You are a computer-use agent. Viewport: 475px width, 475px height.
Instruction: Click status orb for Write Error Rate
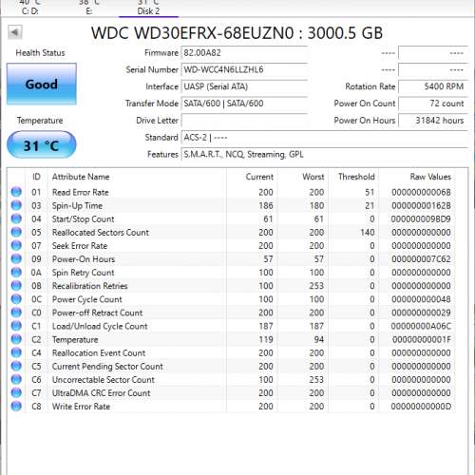point(16,406)
